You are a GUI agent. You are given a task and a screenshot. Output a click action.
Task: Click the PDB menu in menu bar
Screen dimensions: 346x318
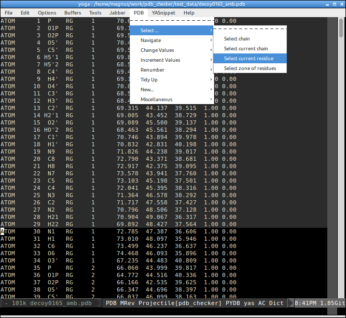click(139, 13)
